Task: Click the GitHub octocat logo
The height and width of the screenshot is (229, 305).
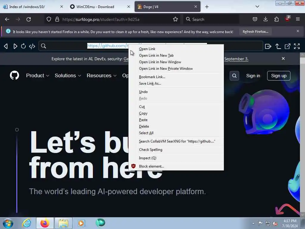Action: (14, 75)
